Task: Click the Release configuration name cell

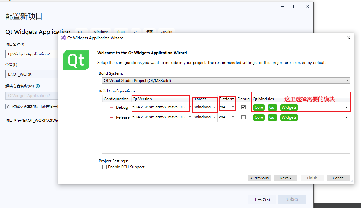Action: (x=123, y=117)
